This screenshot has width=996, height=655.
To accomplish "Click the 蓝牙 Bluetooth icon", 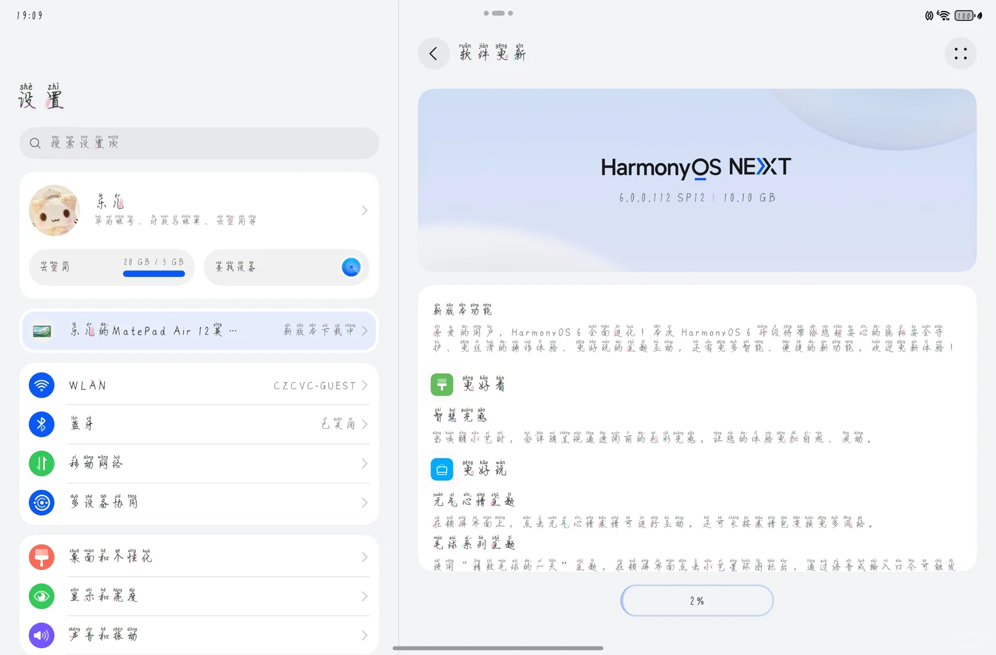I will tap(42, 425).
